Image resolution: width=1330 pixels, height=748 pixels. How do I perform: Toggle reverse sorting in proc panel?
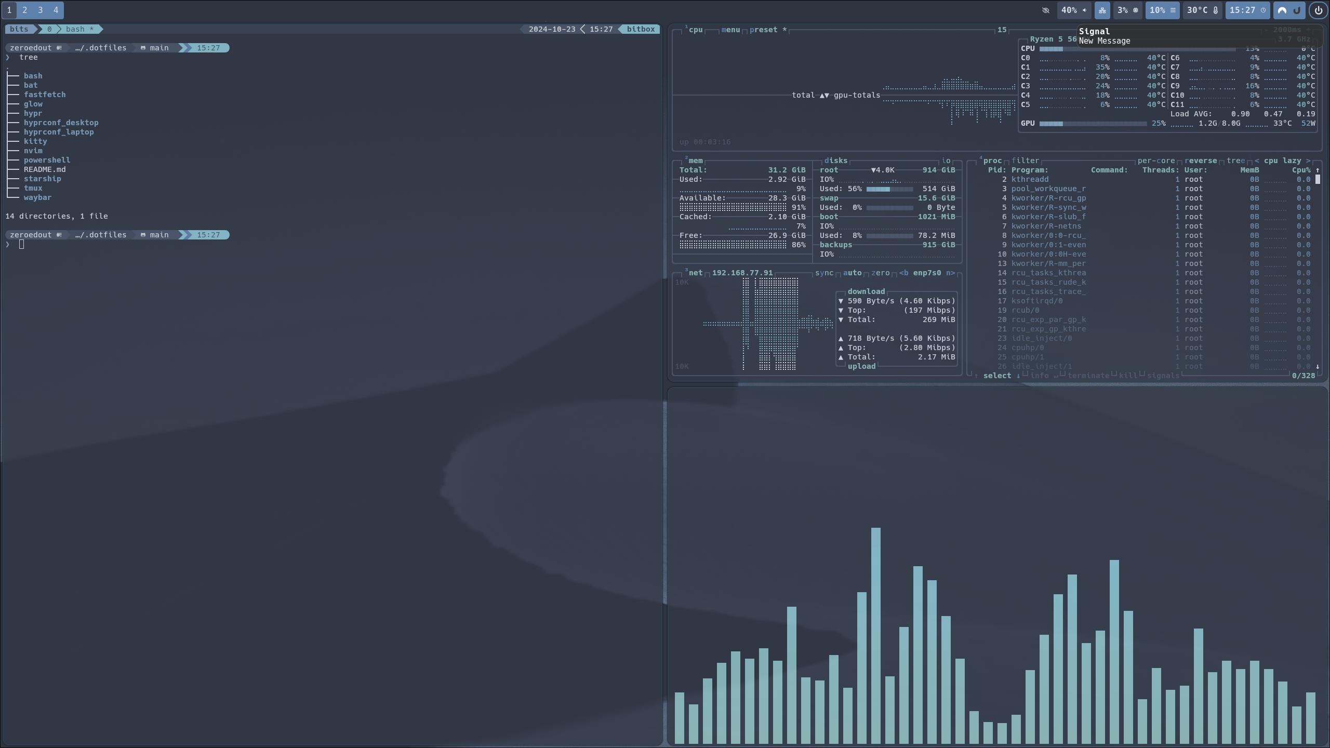[1200, 161]
